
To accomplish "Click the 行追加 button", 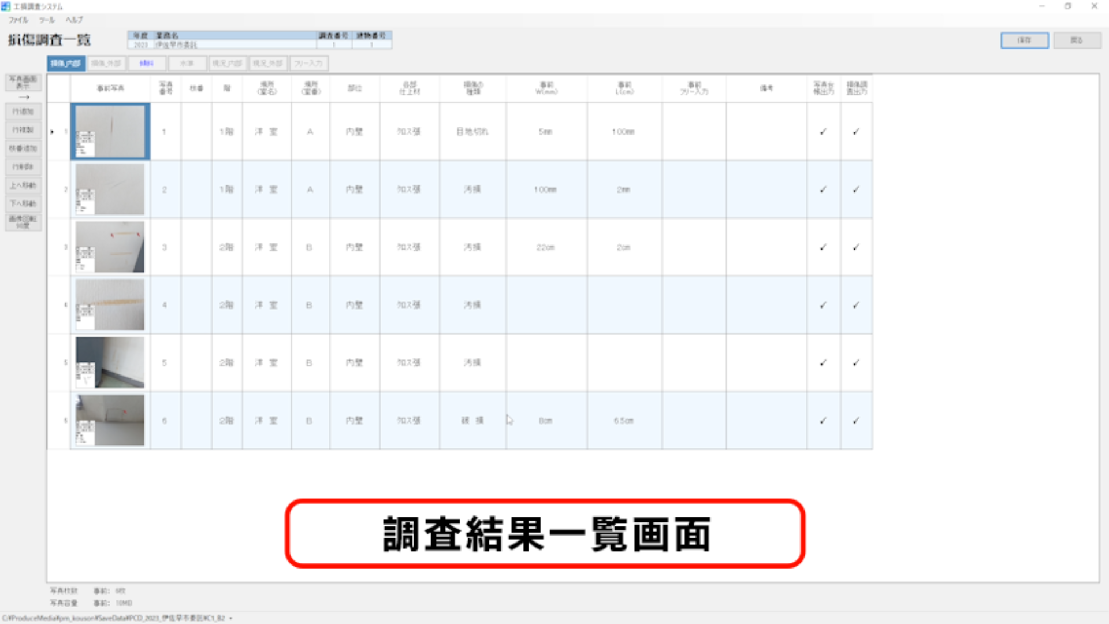I will pyautogui.click(x=23, y=112).
